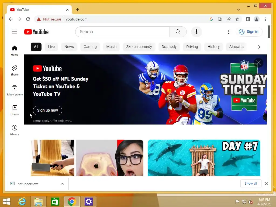Select the Gaming category chip
This screenshot has width=276, height=207.
90,47
